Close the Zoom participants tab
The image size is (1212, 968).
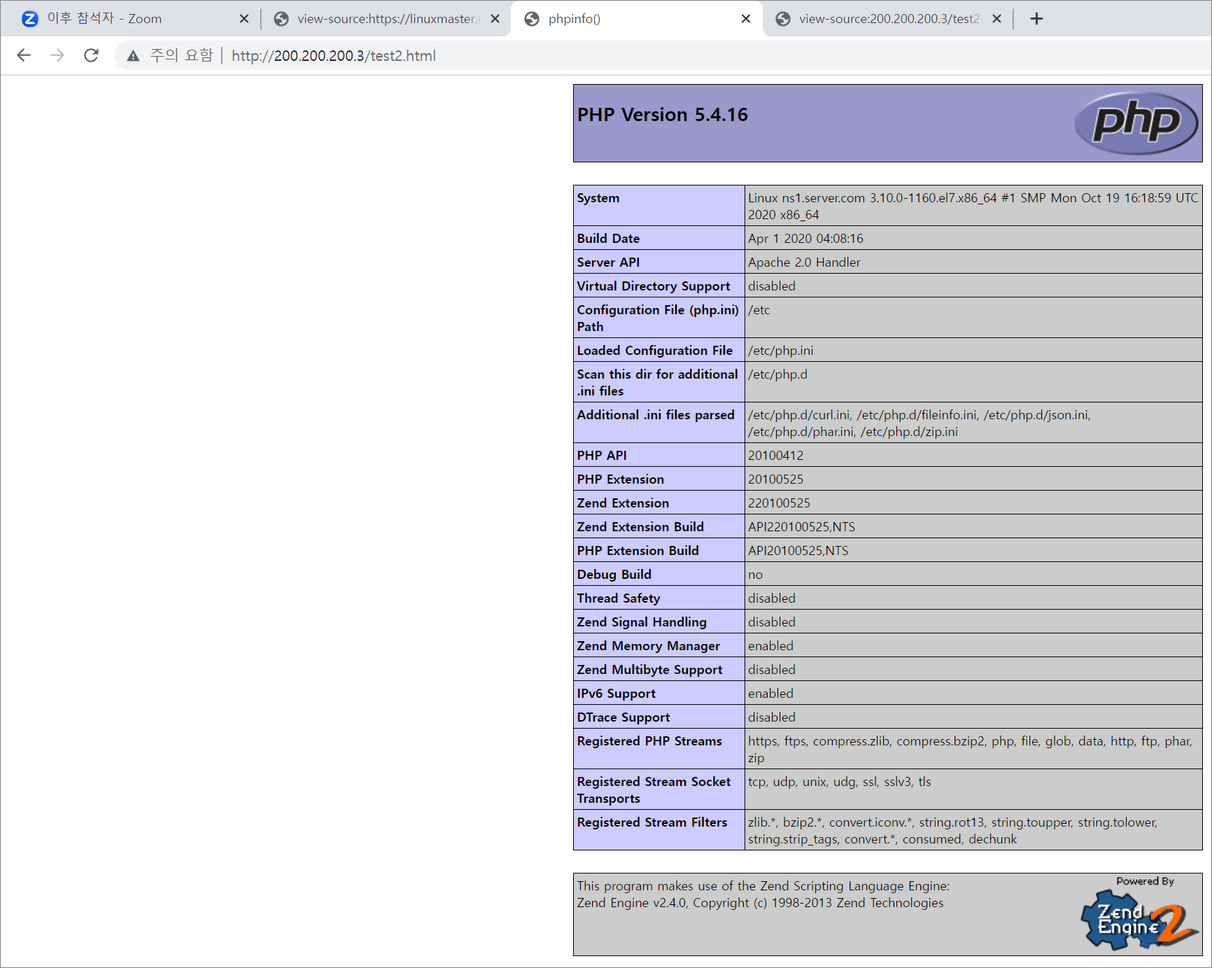(x=244, y=19)
